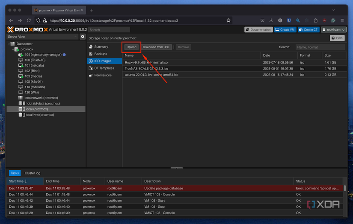Viewport: 353px width, 224px height.
Task: Click the Upload button
Action: click(131, 47)
